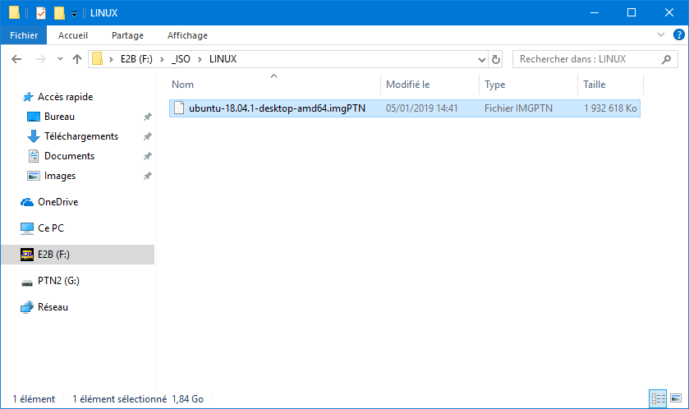This screenshot has height=409, width=689.
Task: Navigate to _ISO in breadcrumb path
Action: pyautogui.click(x=181, y=59)
